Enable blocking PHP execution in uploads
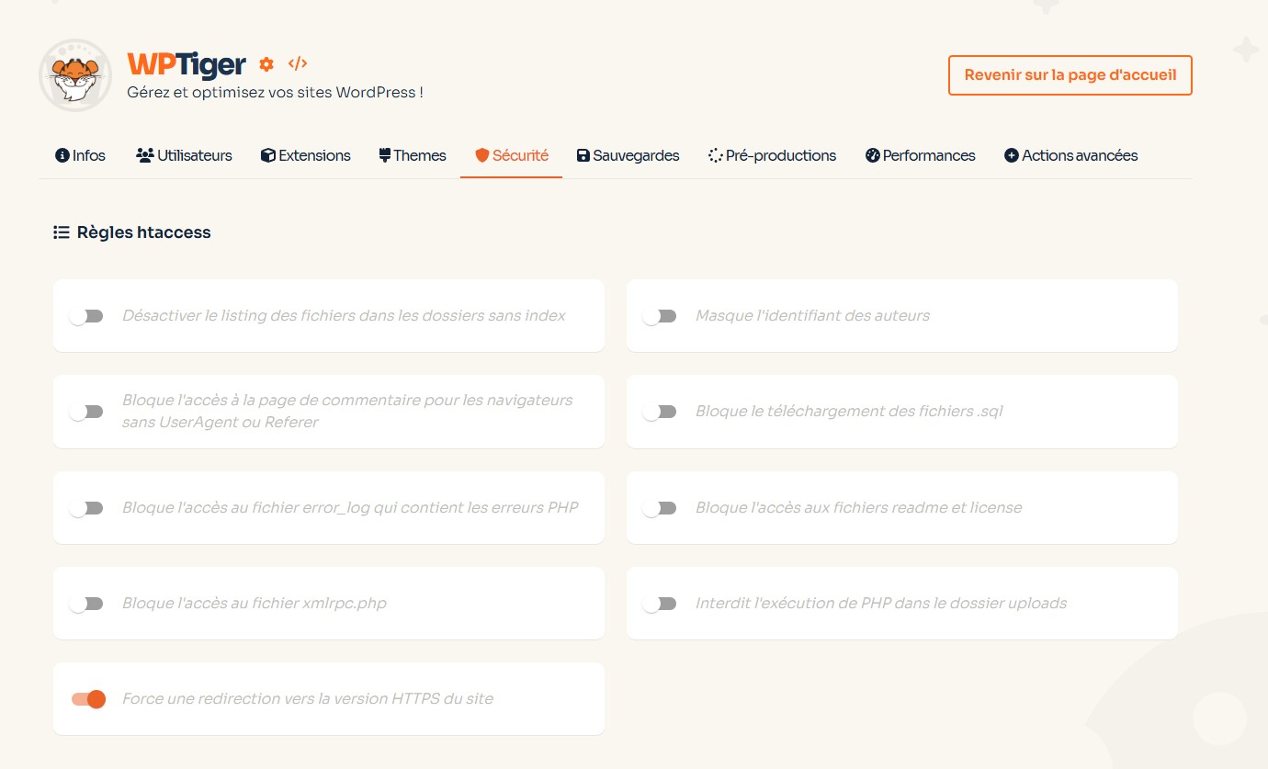 [660, 604]
